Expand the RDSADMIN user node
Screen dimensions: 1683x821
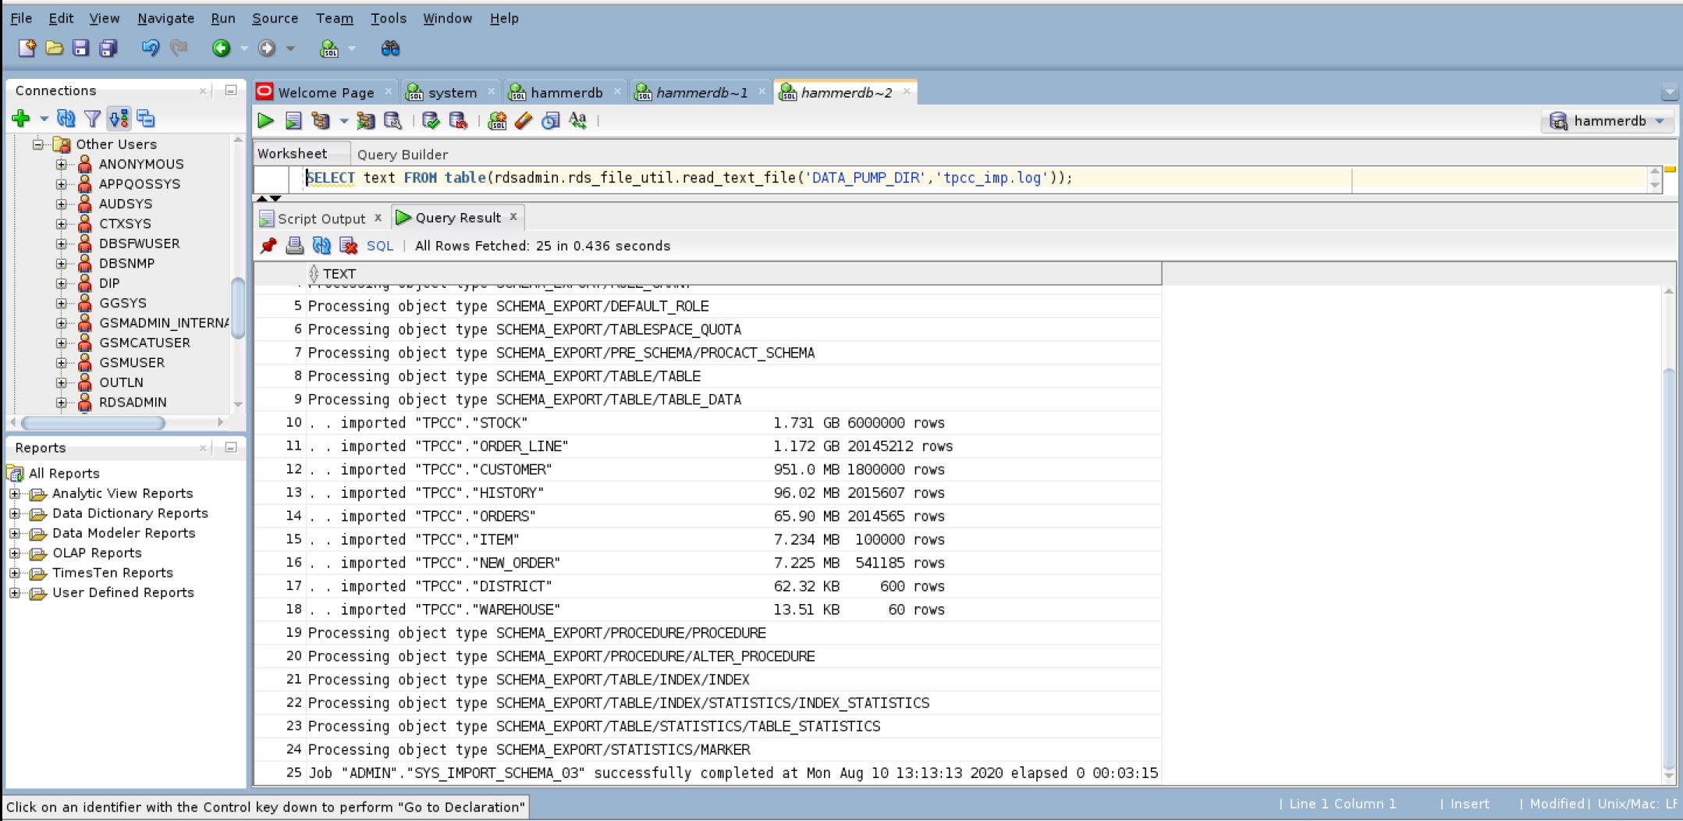(x=61, y=403)
